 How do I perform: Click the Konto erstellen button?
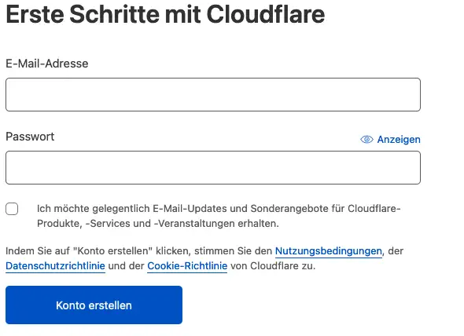tap(94, 305)
